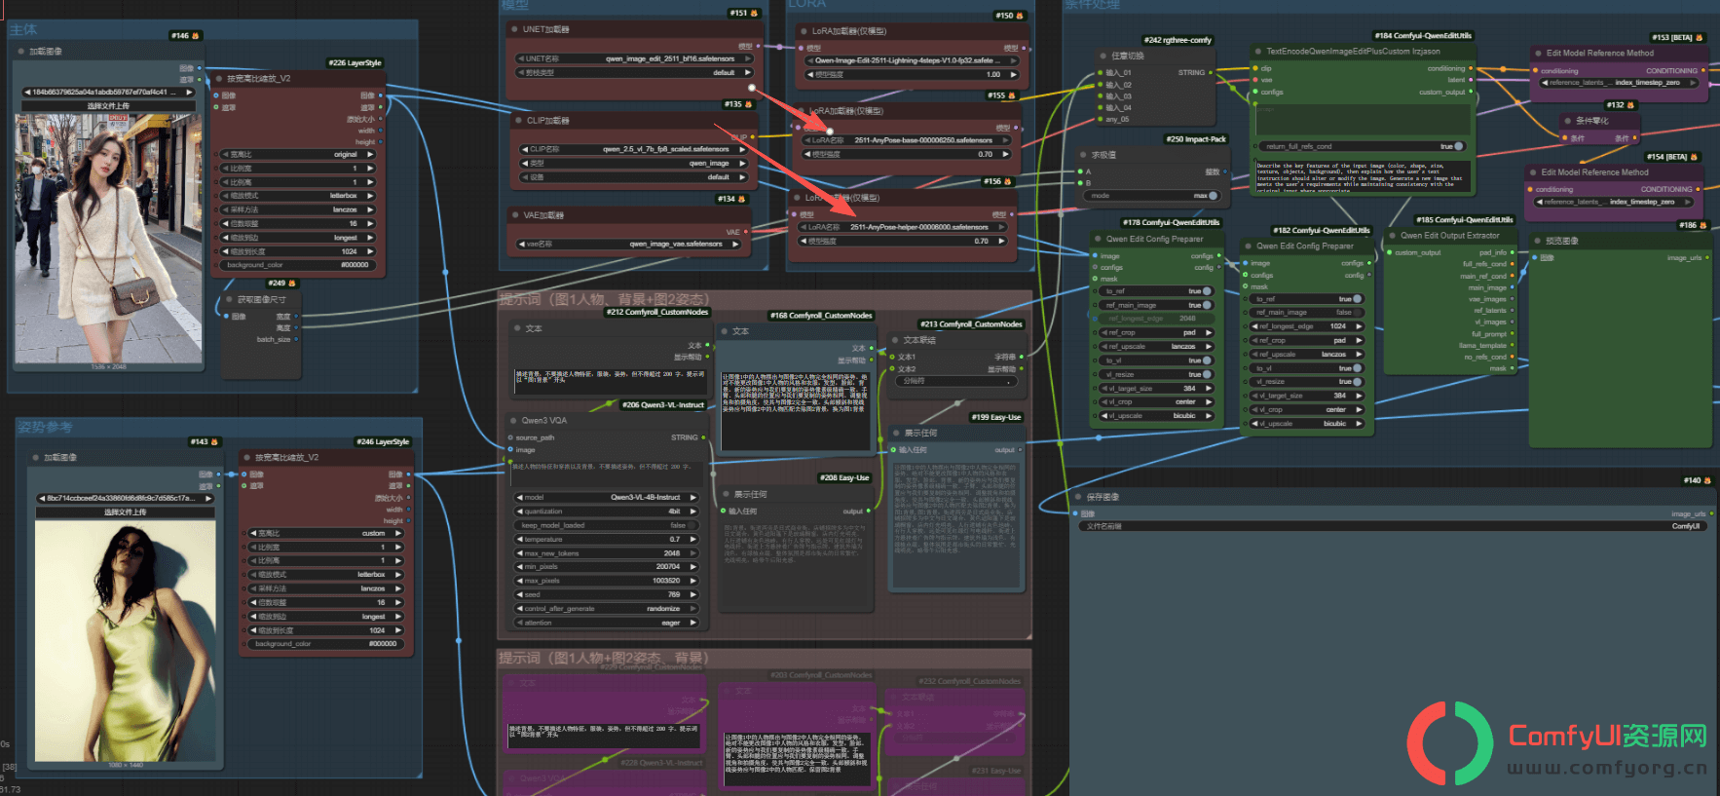Collapse the Qwen3 VQA node title dot
1720x796 pixels.
pos(512,421)
